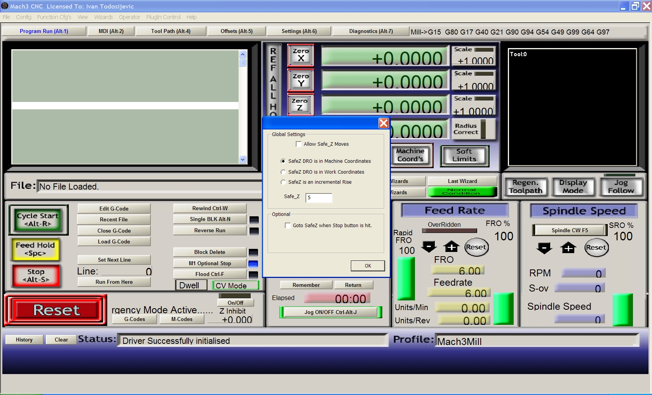Open the Function Cfg's menu
This screenshot has width=652, height=395.
point(54,17)
